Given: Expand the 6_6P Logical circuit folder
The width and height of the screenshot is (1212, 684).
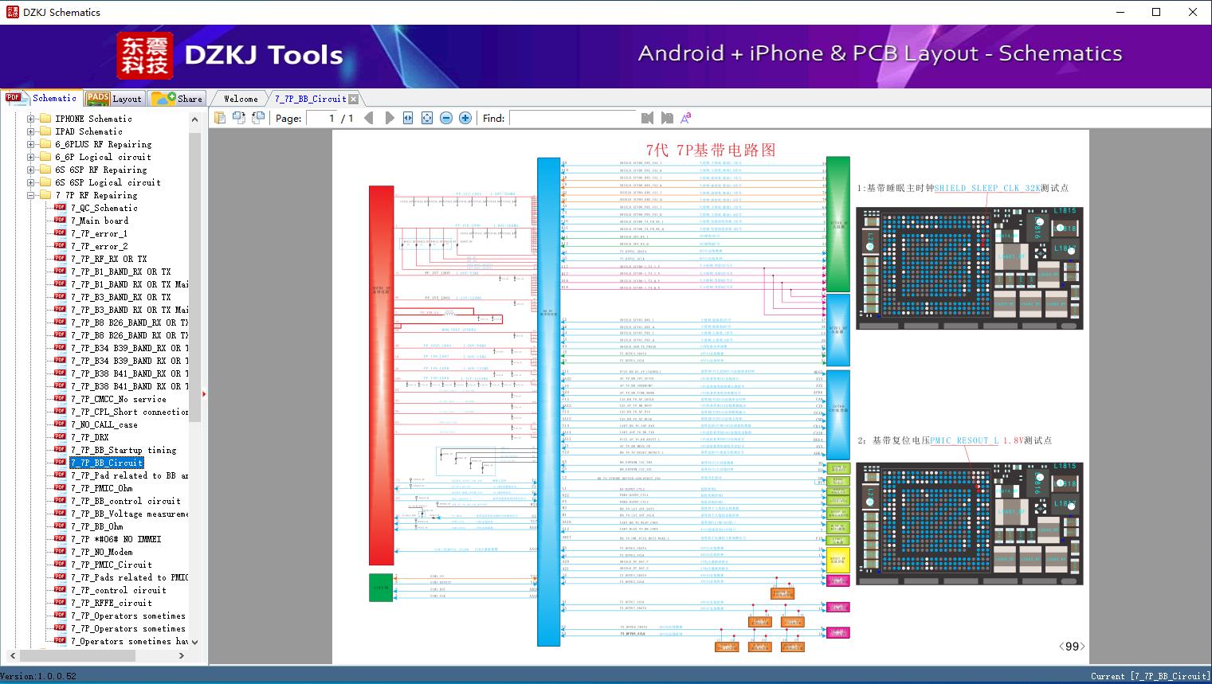Looking at the screenshot, I should tap(31, 157).
